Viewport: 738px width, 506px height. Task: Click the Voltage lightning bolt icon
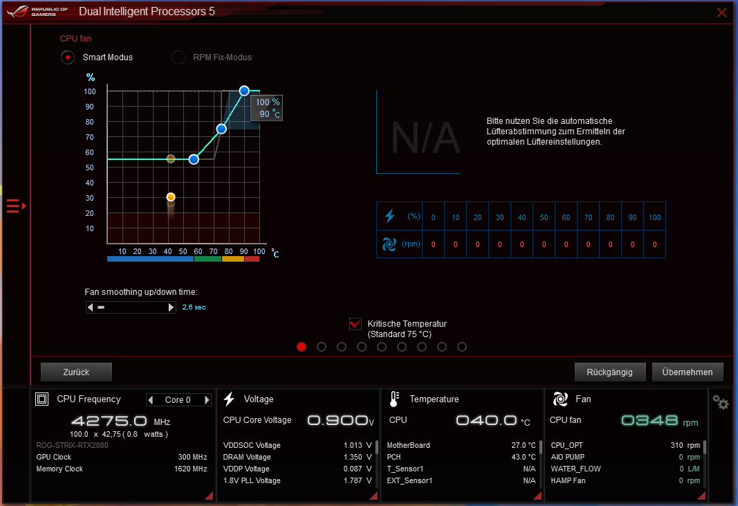click(229, 399)
